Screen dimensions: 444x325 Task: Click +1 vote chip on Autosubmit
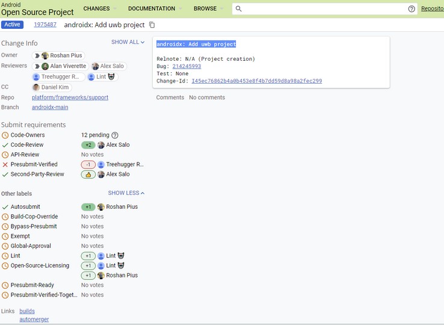pos(88,207)
